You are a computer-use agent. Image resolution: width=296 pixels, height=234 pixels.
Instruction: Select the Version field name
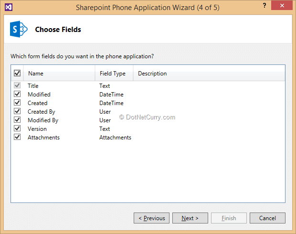pyautogui.click(x=37, y=129)
